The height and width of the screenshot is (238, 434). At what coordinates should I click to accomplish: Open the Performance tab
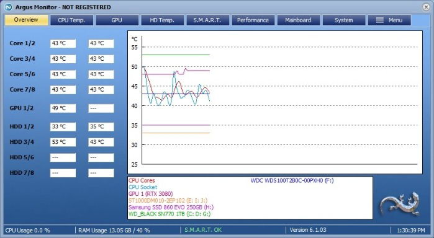253,20
